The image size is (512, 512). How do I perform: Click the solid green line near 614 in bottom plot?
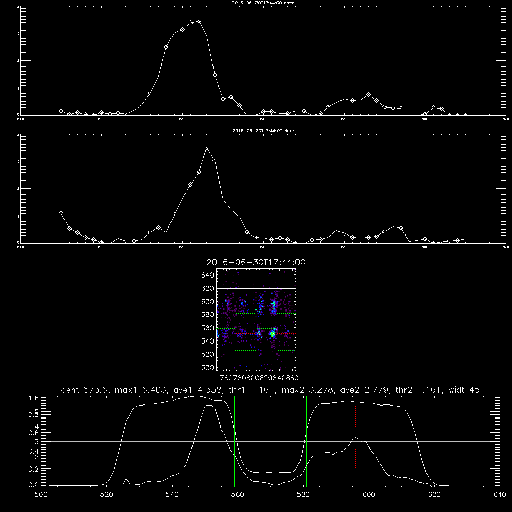point(414,441)
